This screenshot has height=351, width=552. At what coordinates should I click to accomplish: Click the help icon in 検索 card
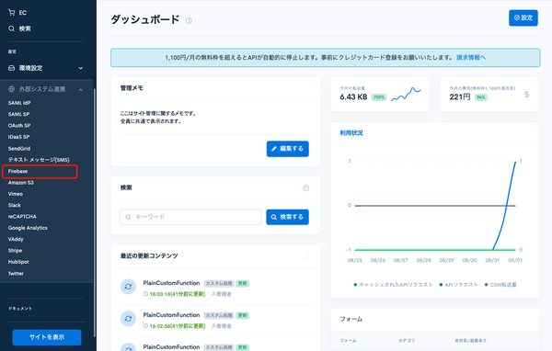point(306,188)
